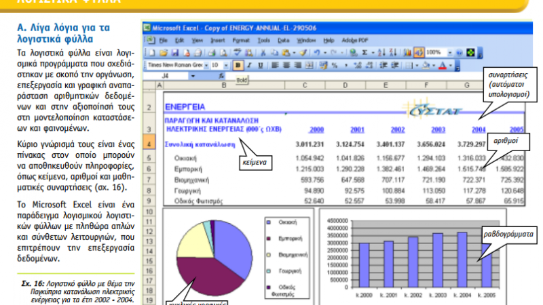The width and height of the screenshot is (543, 305).
Task: Open the Window menu
Action: click(306, 41)
